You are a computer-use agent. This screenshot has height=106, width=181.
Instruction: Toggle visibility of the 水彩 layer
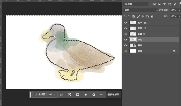tap(125, 40)
